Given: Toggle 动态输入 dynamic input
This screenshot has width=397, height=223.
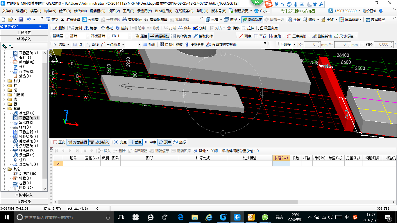Looking at the screenshot, I should tap(99, 142).
